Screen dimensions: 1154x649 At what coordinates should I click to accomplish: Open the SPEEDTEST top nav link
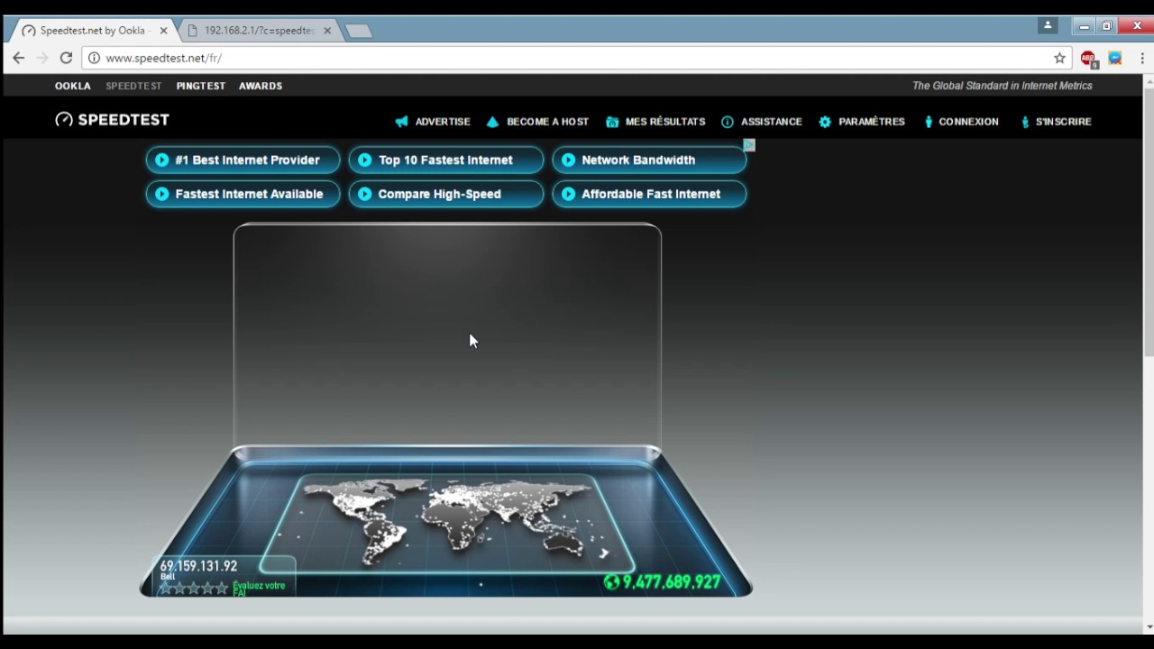(x=133, y=86)
